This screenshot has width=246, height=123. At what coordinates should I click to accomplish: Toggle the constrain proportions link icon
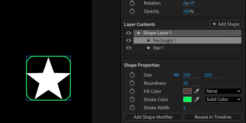pyautogui.click(x=177, y=75)
